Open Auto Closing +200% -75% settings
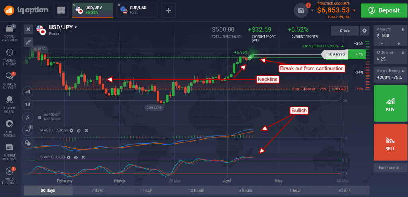The image size is (408, 197). click(390, 74)
